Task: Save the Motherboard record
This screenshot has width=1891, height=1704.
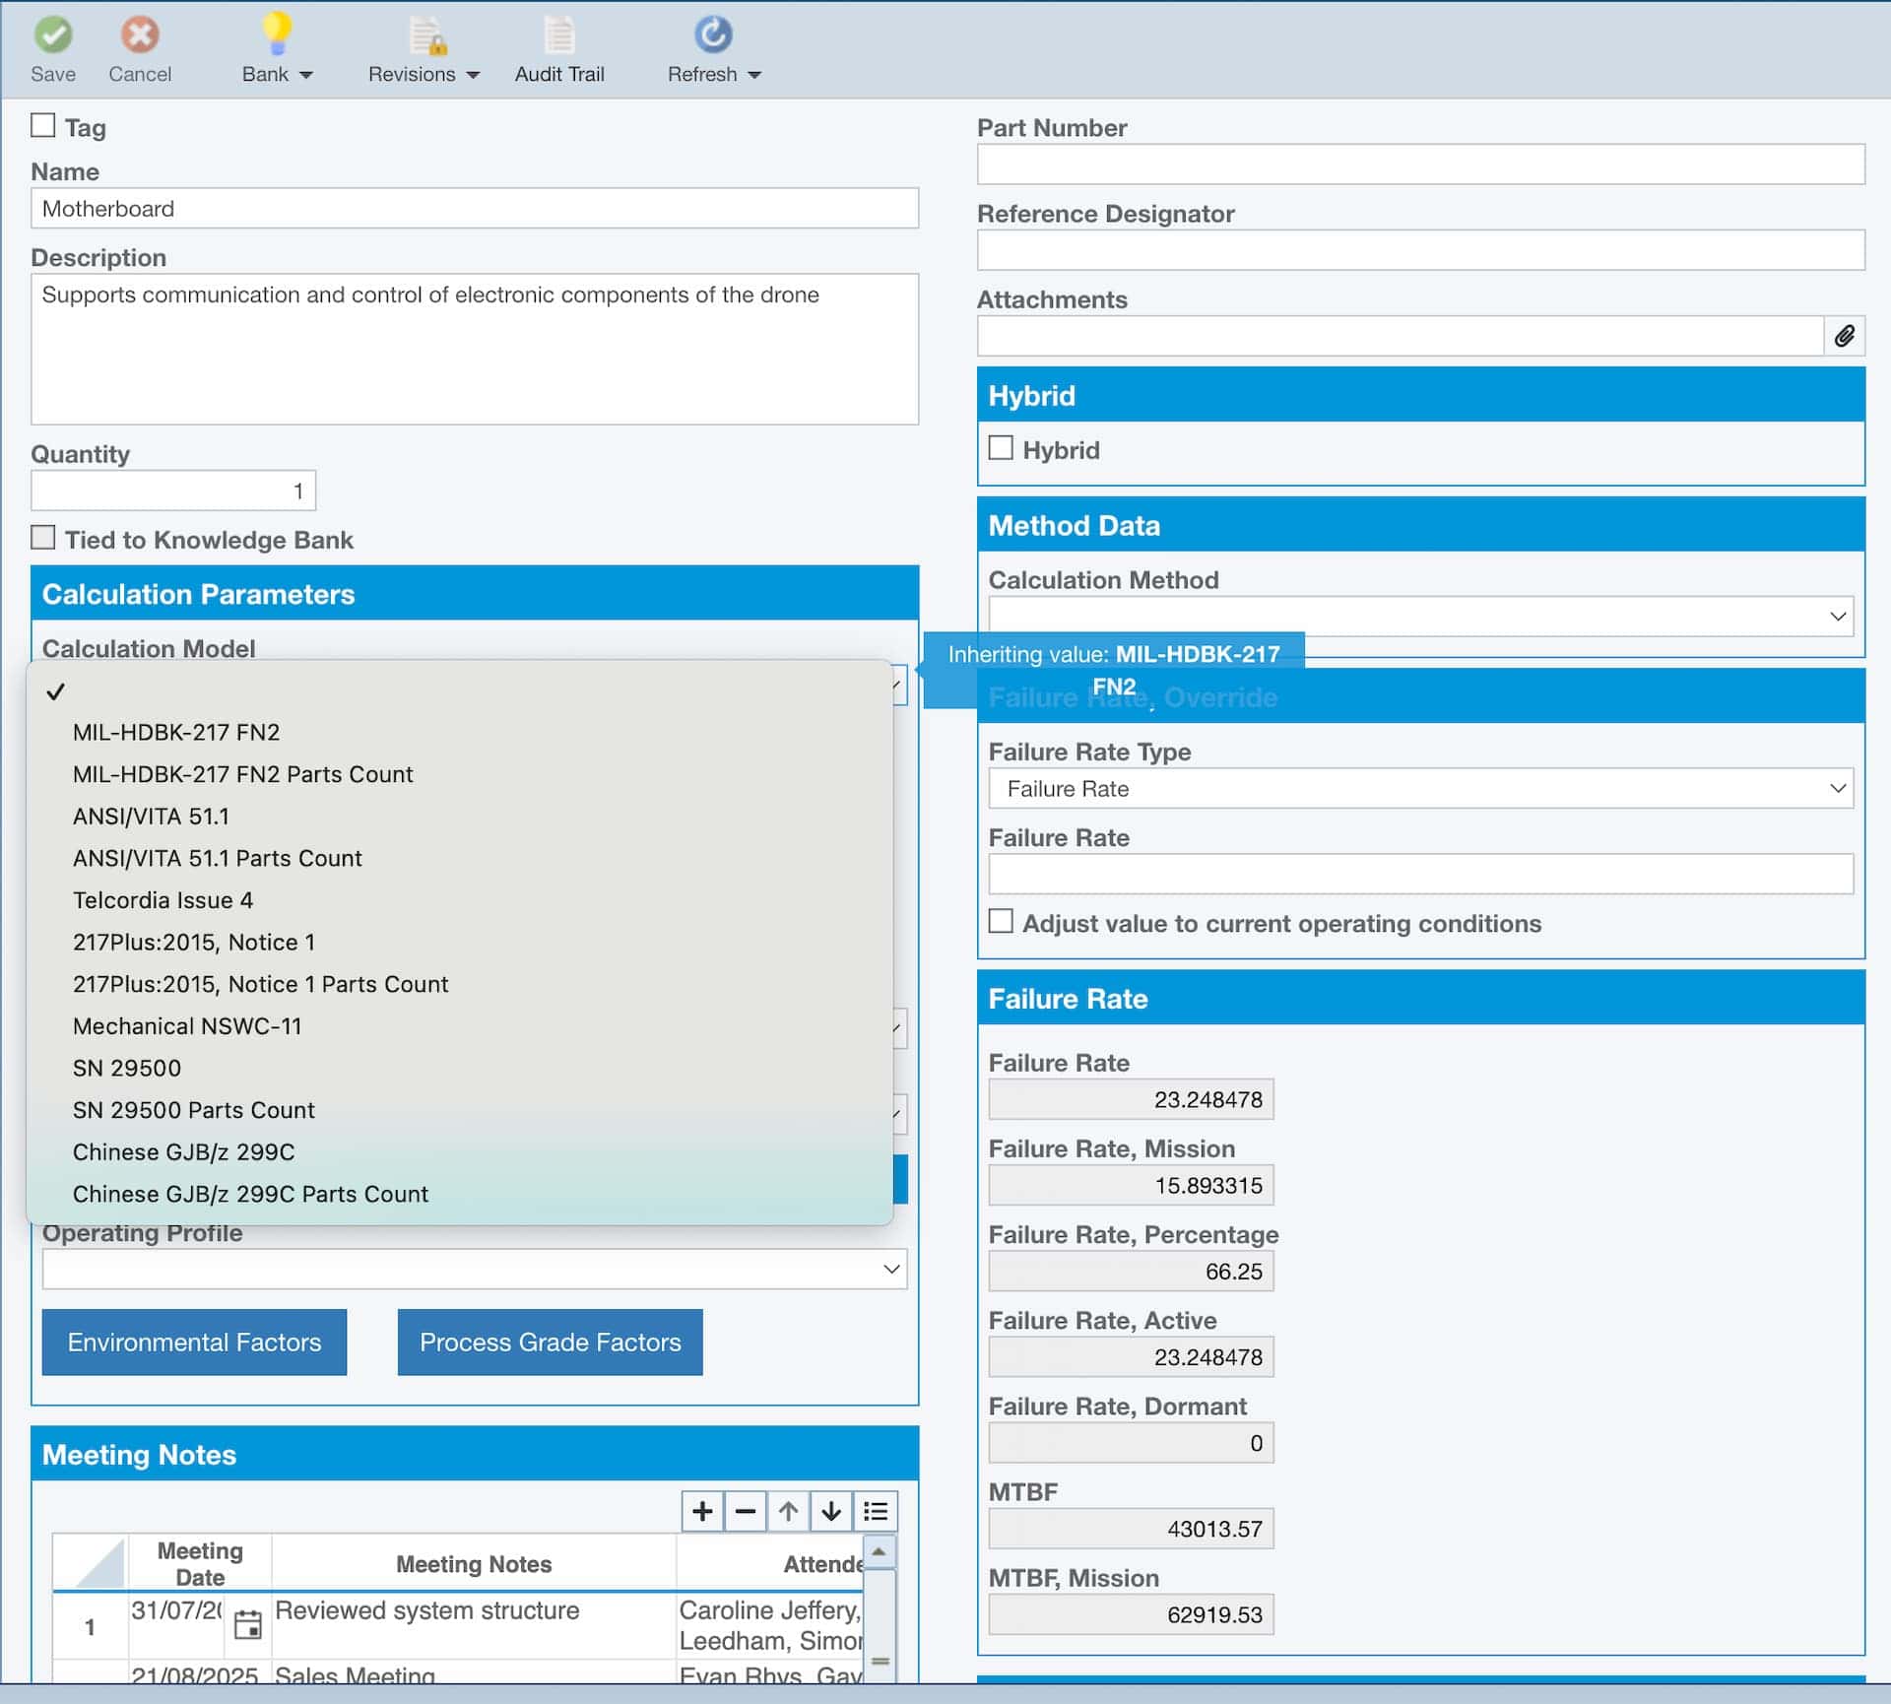Action: (54, 47)
